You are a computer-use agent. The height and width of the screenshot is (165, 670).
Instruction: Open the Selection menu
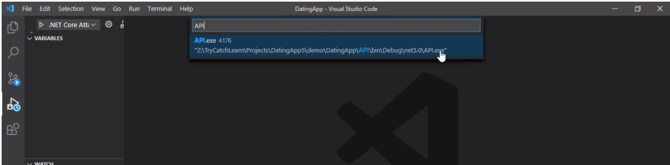tap(71, 9)
